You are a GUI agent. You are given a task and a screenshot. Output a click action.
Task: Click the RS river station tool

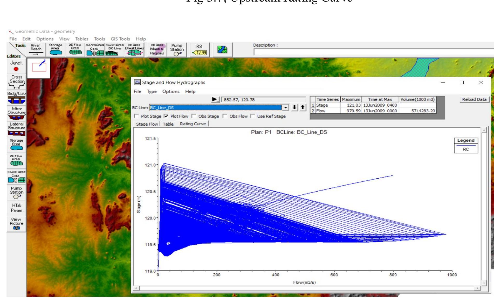pyautogui.click(x=199, y=50)
